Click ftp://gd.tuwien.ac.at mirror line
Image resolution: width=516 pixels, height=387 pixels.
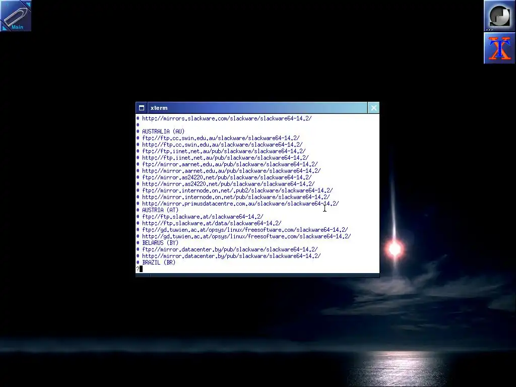[242, 230]
